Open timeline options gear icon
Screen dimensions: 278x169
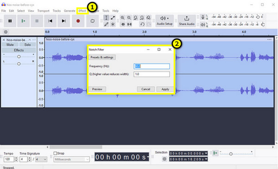[6, 32]
